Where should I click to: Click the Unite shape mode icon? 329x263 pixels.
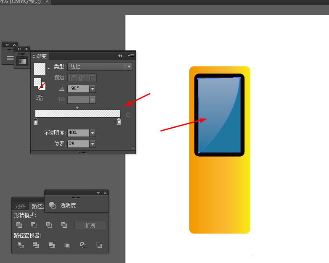click(x=19, y=225)
